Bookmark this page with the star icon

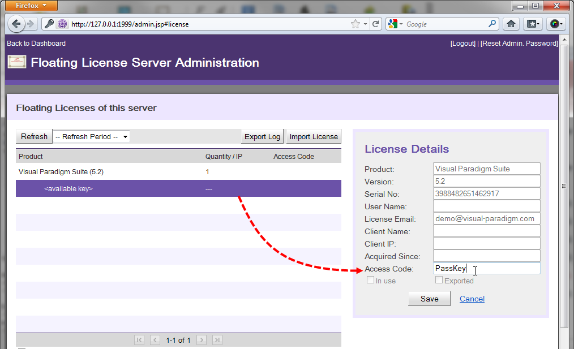355,24
